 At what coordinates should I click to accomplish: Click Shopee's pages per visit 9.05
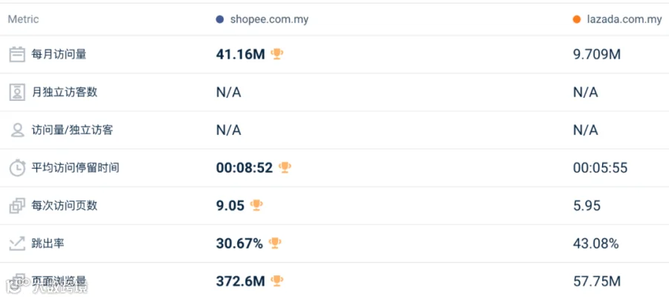point(230,206)
